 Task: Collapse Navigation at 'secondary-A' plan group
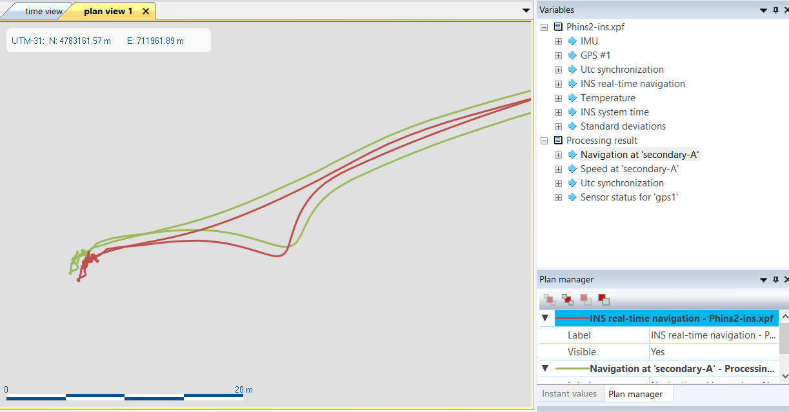545,369
